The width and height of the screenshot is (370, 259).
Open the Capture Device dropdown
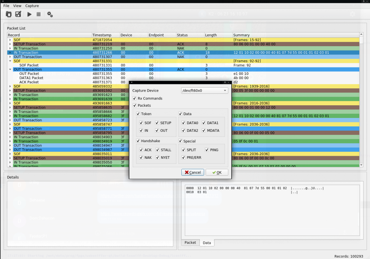tap(205, 91)
